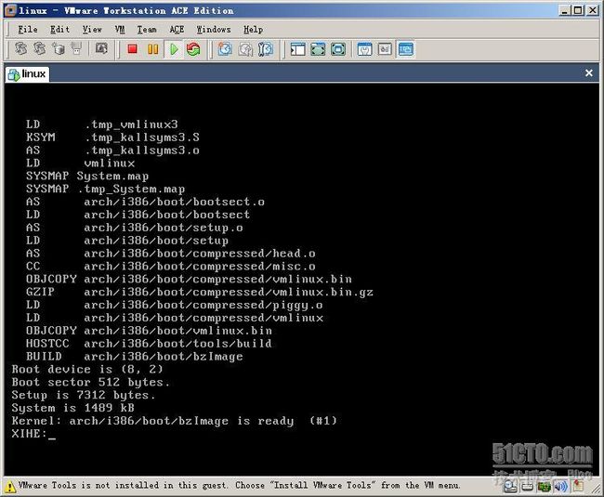
Task: Click the line "Kernel: arch/i386/boot/bzImage is ready"
Action: point(175,421)
